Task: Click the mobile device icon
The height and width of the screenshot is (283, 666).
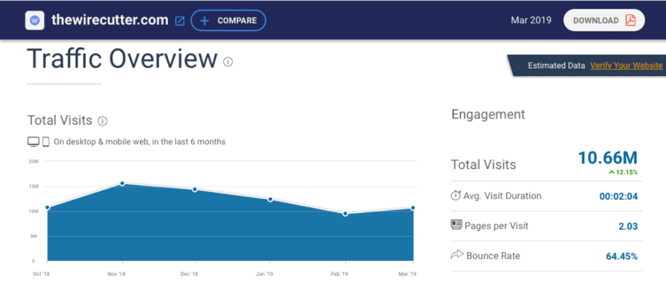Action: (46, 141)
